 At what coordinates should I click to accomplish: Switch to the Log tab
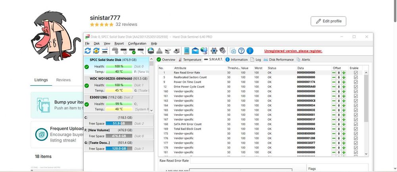(256, 59)
